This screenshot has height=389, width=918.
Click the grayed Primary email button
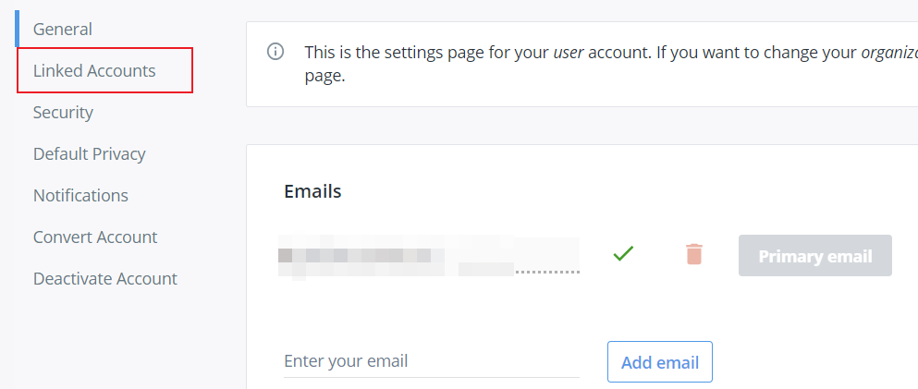(815, 256)
